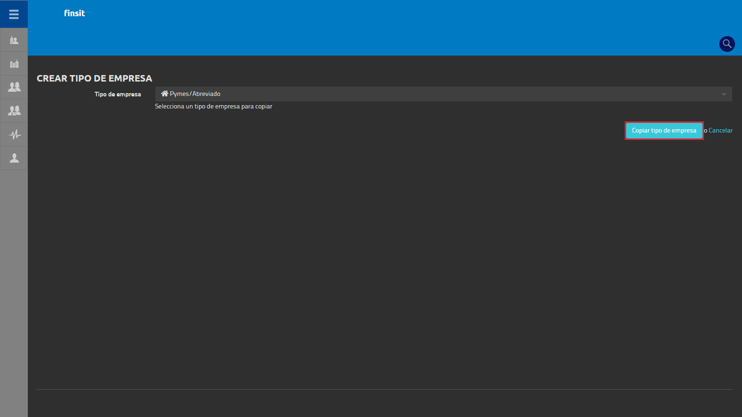Image resolution: width=742 pixels, height=417 pixels.
Task: Click the hint 'Selecciona un tipo de empresa para copiar'
Action: (x=213, y=107)
